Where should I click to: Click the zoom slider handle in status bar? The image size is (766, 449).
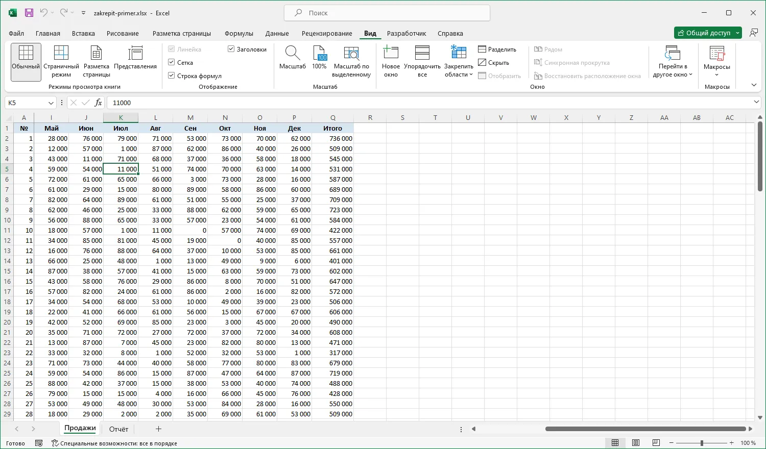click(702, 443)
